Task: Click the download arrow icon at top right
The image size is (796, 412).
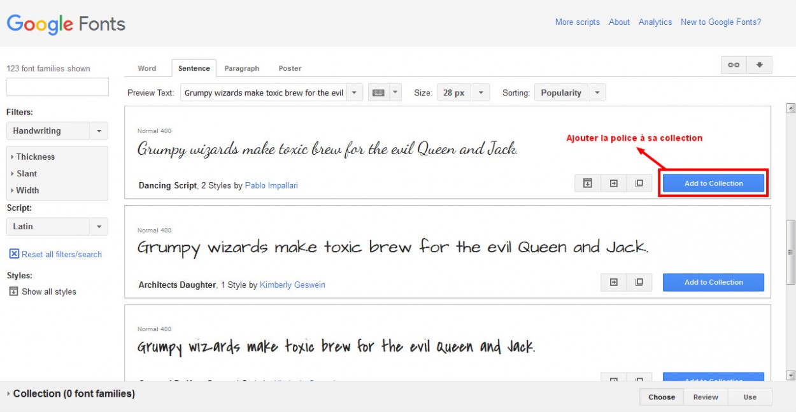Action: pyautogui.click(x=759, y=65)
